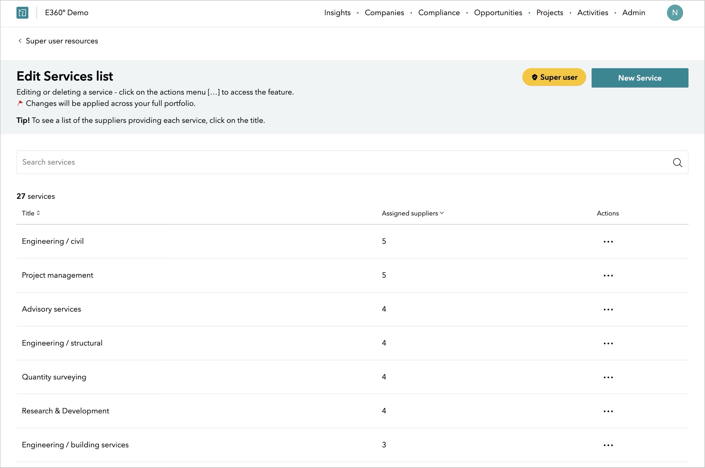The height and width of the screenshot is (468, 705).
Task: Open actions menu for Project management
Action: pyautogui.click(x=608, y=276)
